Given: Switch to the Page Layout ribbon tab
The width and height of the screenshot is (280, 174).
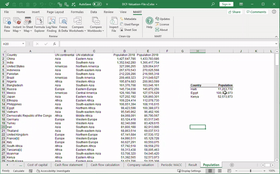Looking at the screenshot, I should pyautogui.click(x=55, y=12).
